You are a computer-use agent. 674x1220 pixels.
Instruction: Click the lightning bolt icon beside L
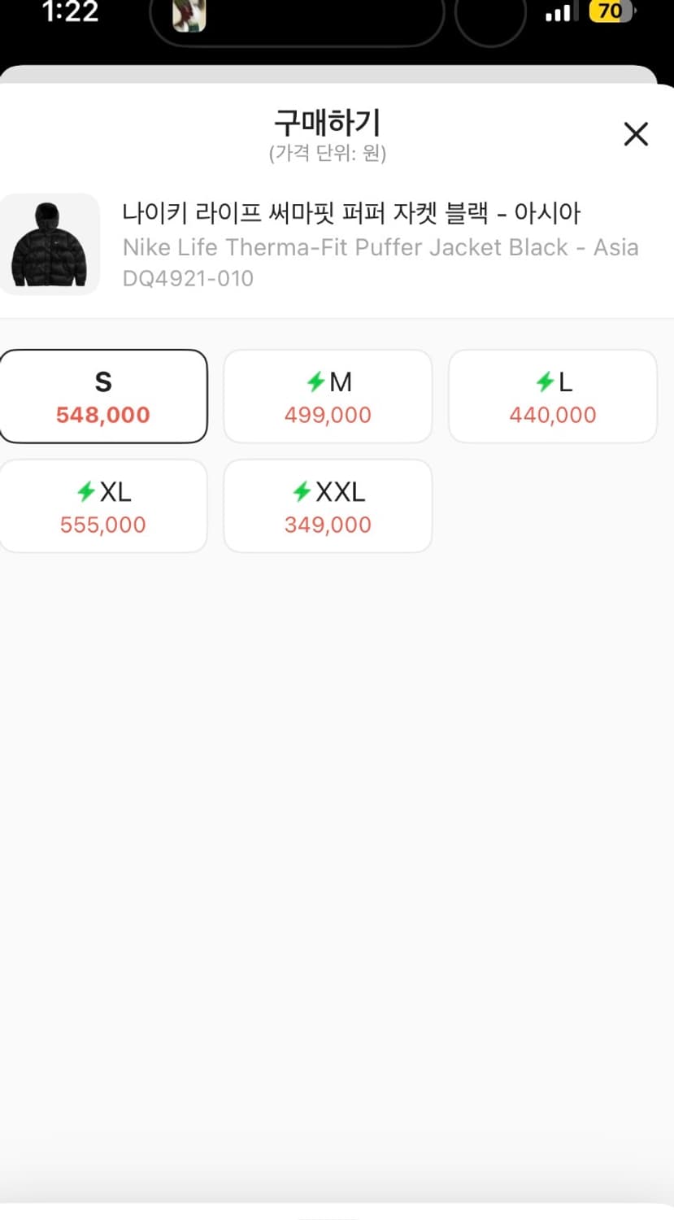(x=545, y=381)
